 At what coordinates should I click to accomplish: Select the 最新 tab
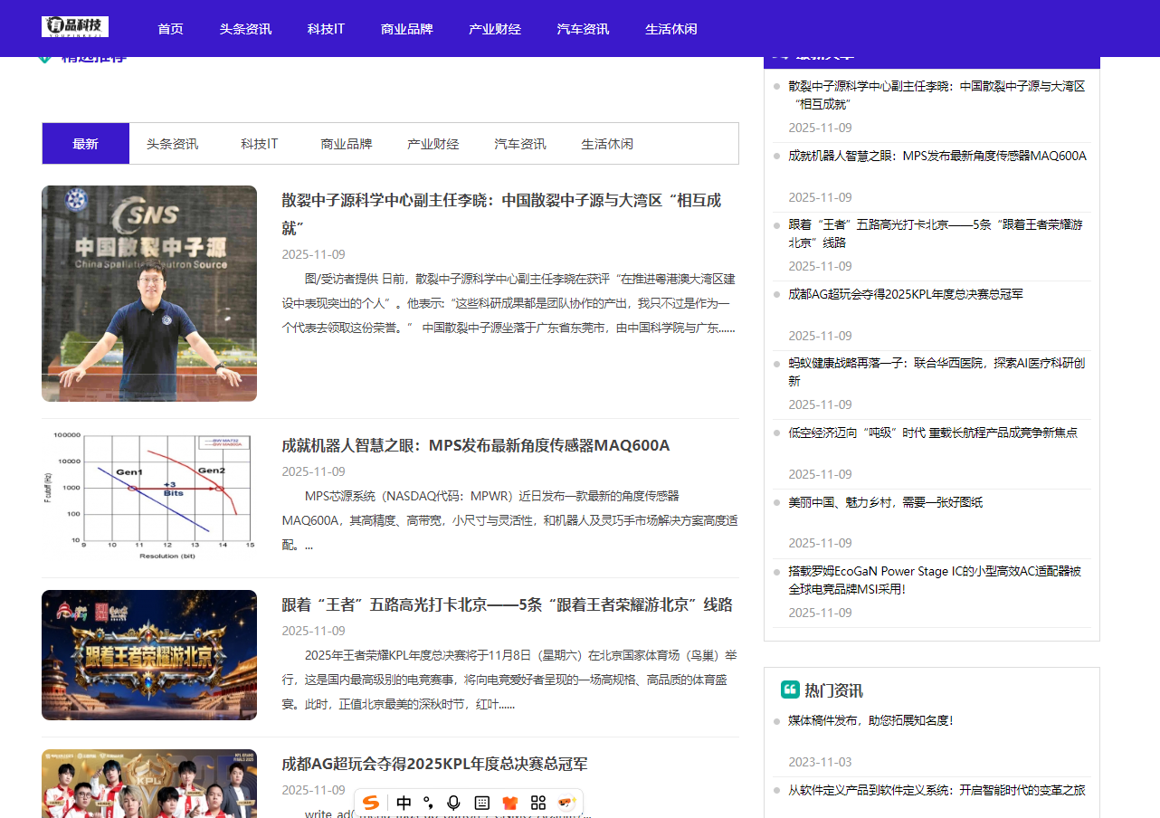click(x=86, y=144)
